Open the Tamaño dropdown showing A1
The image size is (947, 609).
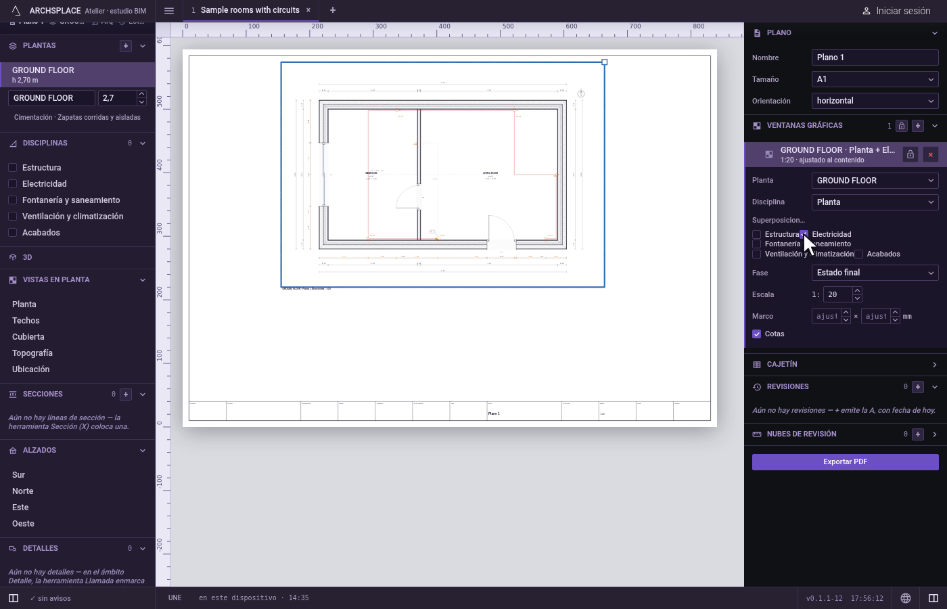click(875, 79)
